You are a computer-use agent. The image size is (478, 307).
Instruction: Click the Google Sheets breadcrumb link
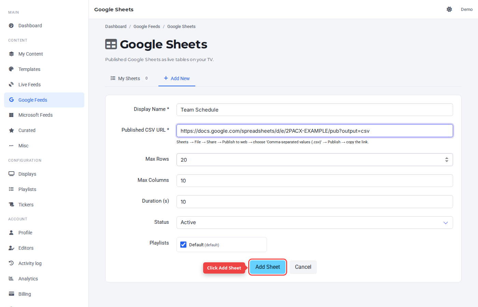click(x=181, y=27)
